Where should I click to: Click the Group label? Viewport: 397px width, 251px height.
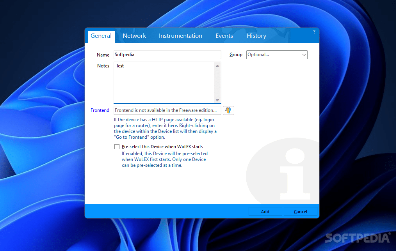pyautogui.click(x=236, y=55)
